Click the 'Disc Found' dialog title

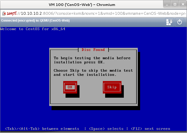coord(93,50)
